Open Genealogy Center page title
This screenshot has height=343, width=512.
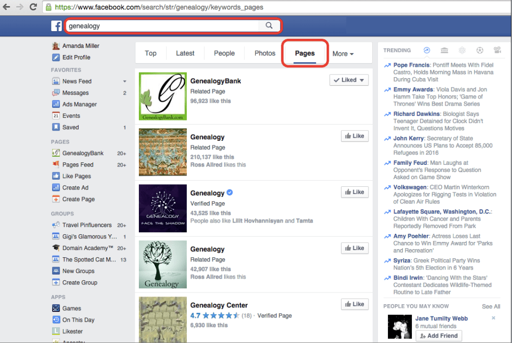pos(219,305)
